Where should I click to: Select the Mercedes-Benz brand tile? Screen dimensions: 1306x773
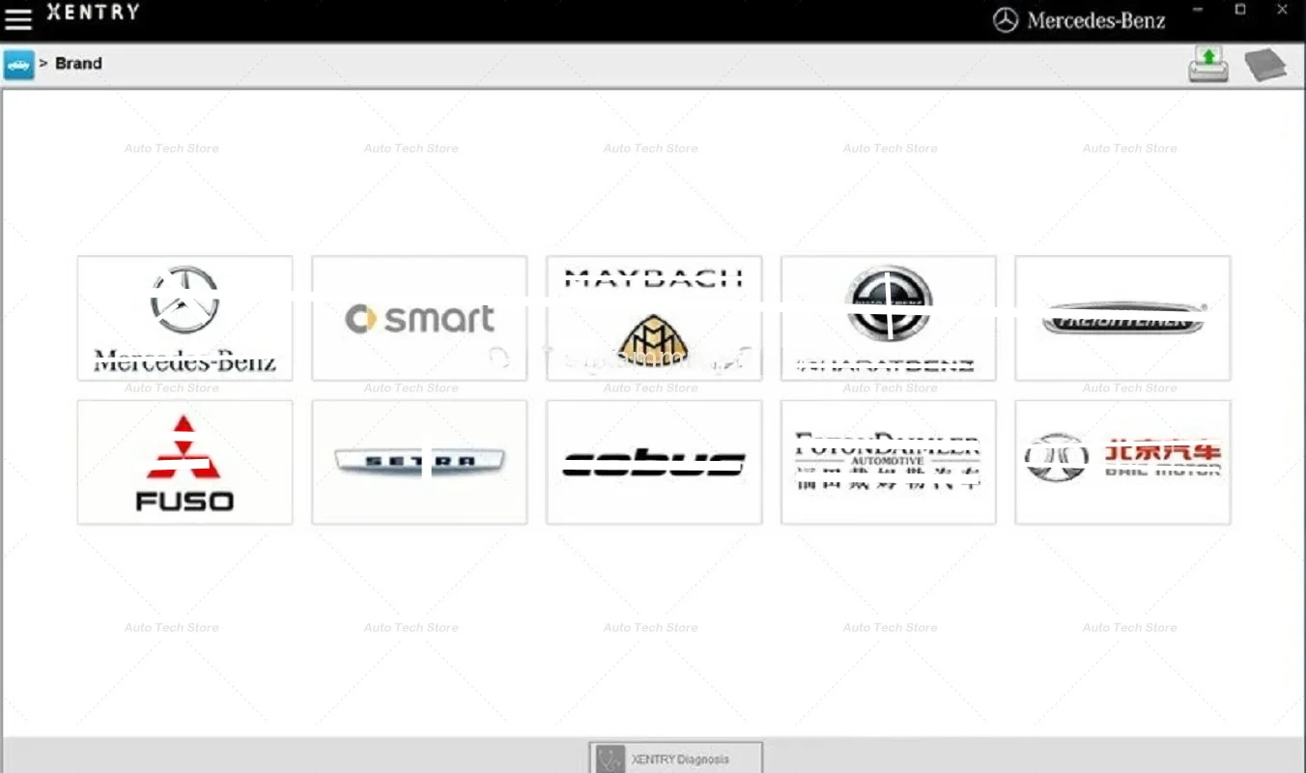185,318
